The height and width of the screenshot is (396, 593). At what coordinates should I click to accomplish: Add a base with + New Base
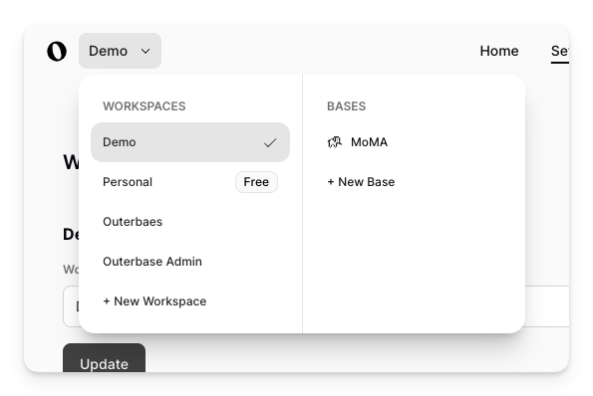361,182
